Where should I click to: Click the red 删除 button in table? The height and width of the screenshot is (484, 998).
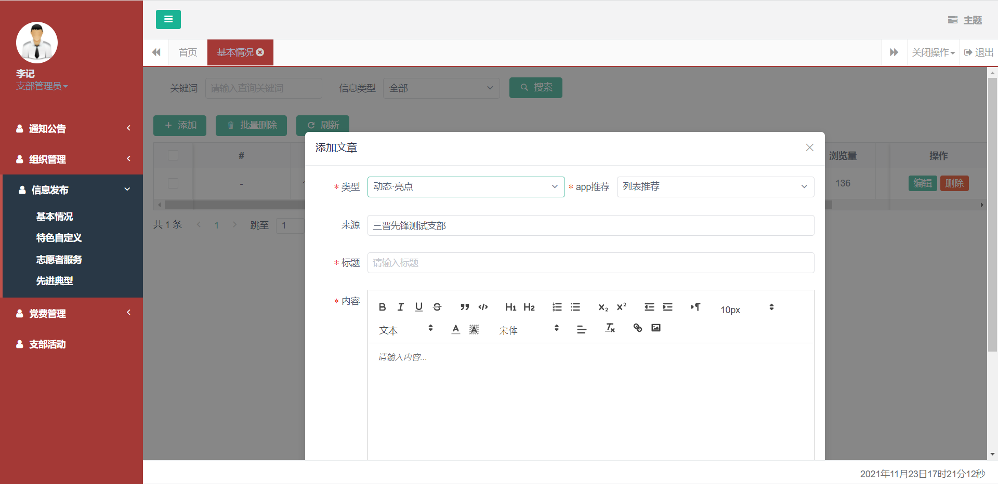[954, 183]
